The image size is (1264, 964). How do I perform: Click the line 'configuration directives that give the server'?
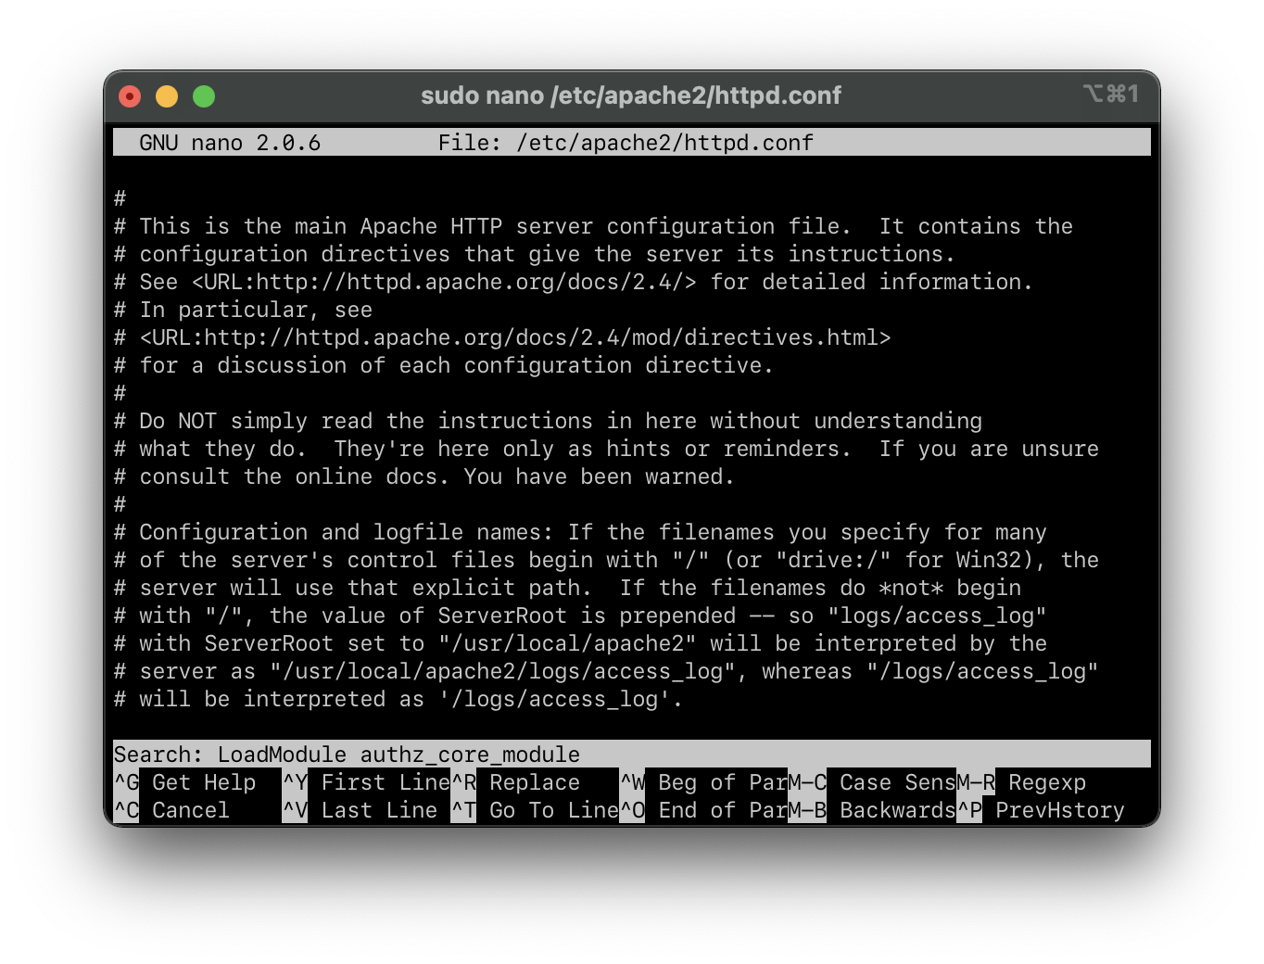tap(534, 254)
